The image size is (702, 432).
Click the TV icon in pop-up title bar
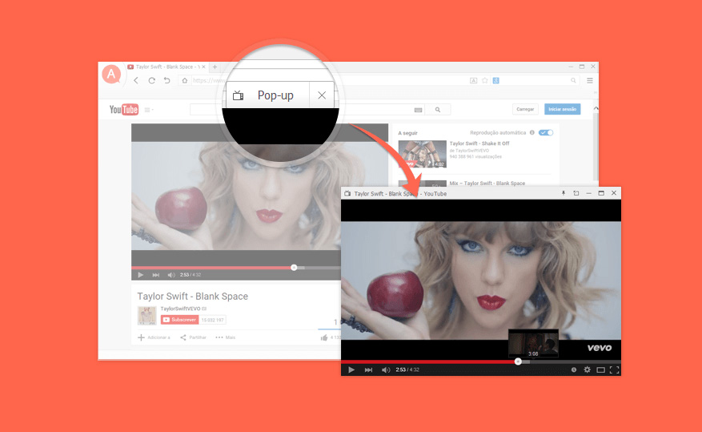tap(347, 194)
